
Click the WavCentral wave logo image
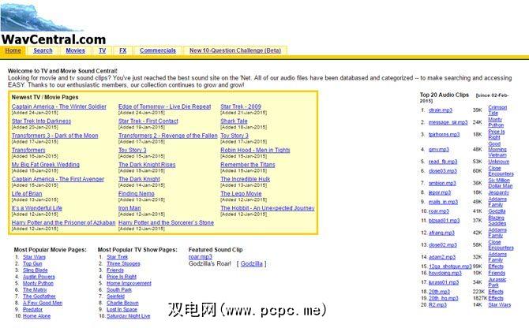point(40,17)
